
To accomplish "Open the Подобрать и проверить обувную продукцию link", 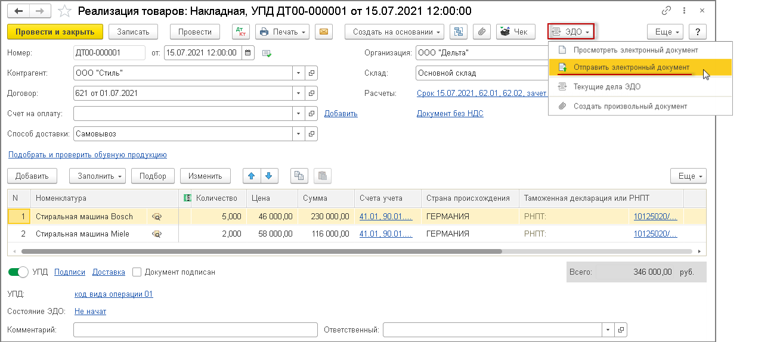I will click(87, 154).
